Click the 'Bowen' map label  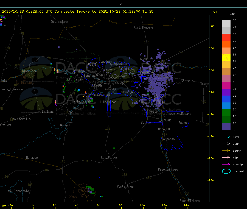tap(183, 123)
